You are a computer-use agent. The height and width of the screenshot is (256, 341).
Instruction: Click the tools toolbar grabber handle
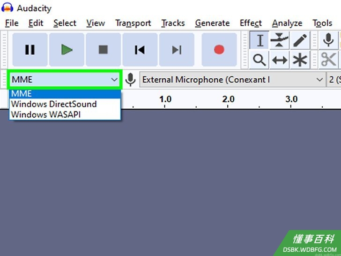(x=245, y=50)
